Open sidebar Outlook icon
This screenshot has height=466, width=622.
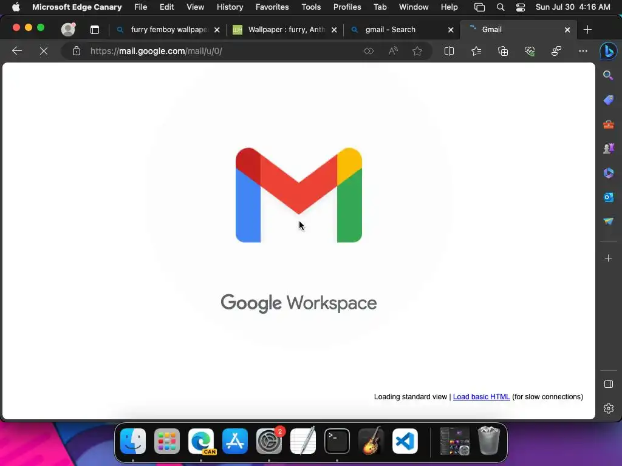pos(608,197)
